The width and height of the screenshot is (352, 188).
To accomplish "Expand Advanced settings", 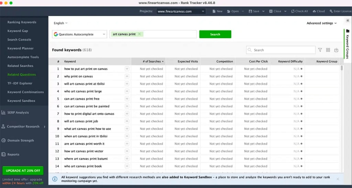I will tap(322, 23).
